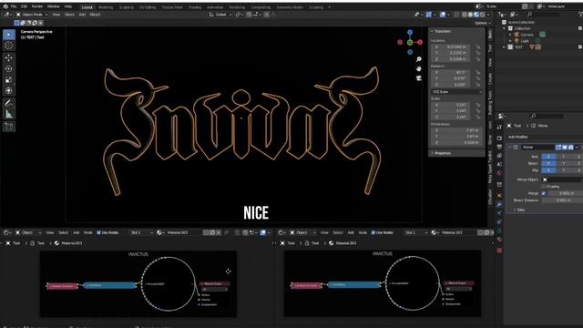This screenshot has width=583, height=328.
Task: Open the Edit menu
Action: (x=24, y=6)
